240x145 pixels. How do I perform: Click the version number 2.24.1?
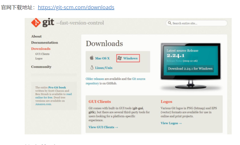click(176, 55)
